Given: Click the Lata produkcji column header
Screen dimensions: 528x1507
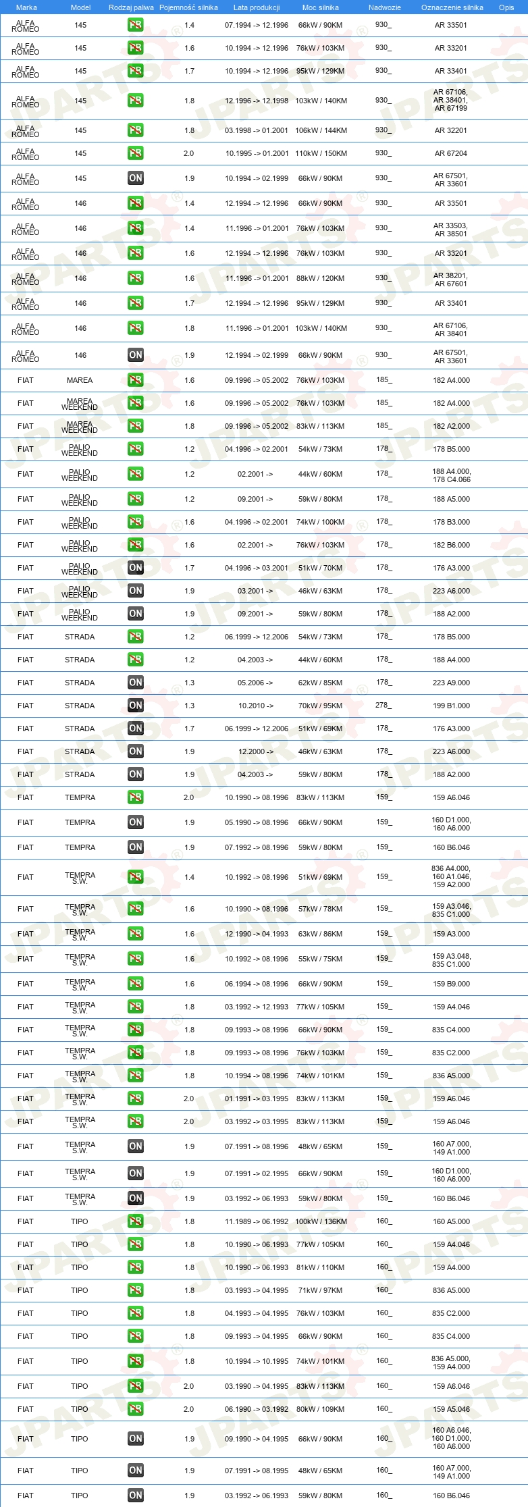Looking at the screenshot, I should (257, 7).
